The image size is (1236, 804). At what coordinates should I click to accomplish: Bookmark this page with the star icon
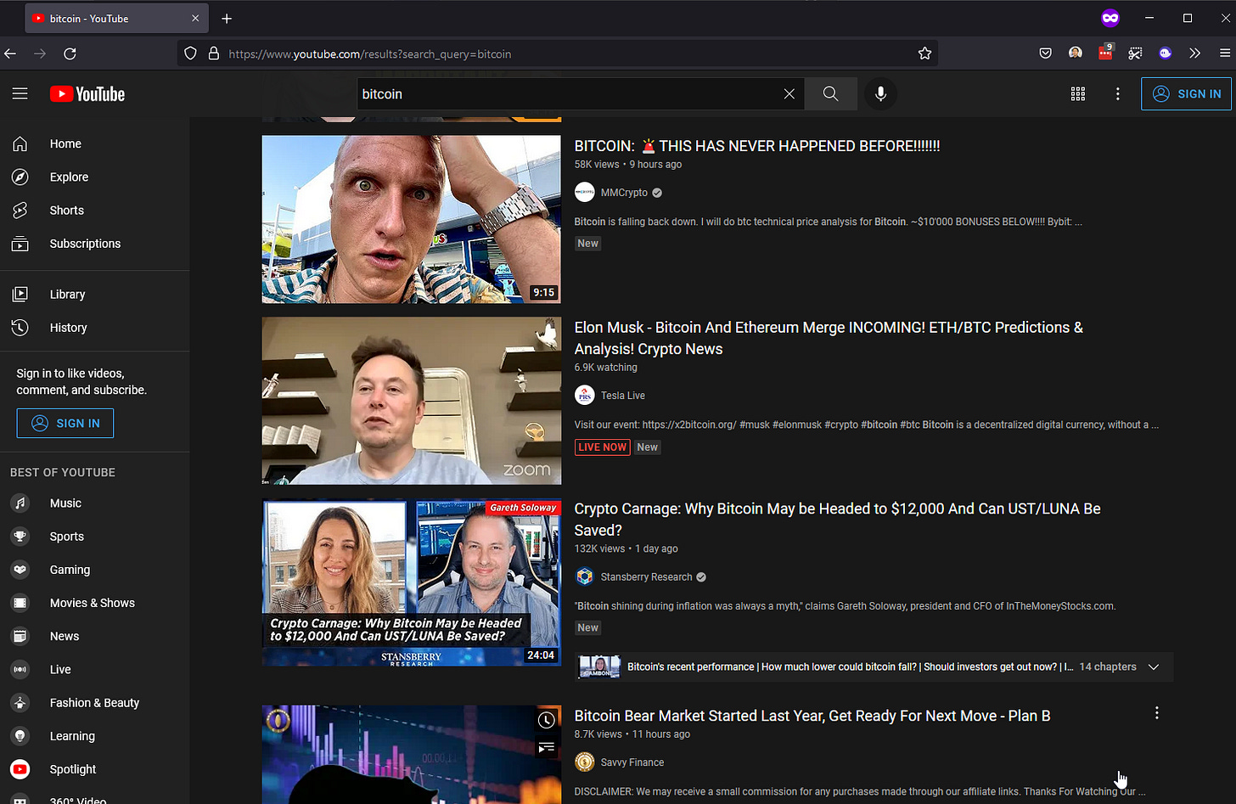click(x=924, y=53)
